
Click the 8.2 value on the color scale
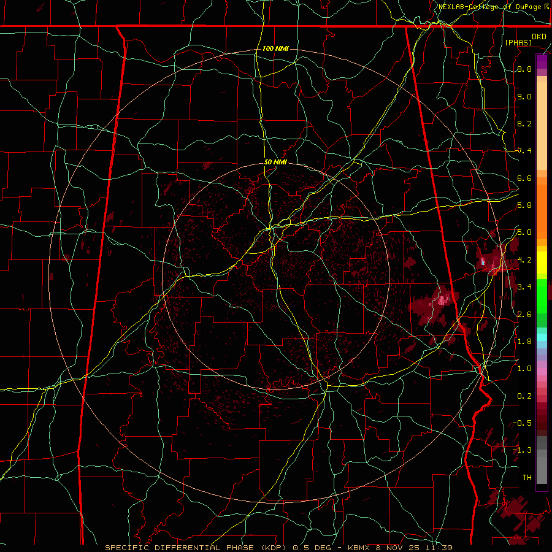point(524,123)
